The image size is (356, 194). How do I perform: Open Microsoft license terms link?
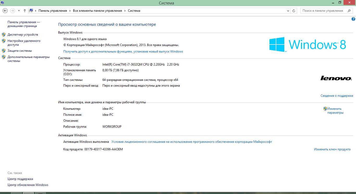pos(192,142)
